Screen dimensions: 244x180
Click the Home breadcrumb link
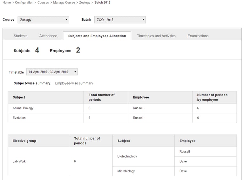tap(7, 3)
